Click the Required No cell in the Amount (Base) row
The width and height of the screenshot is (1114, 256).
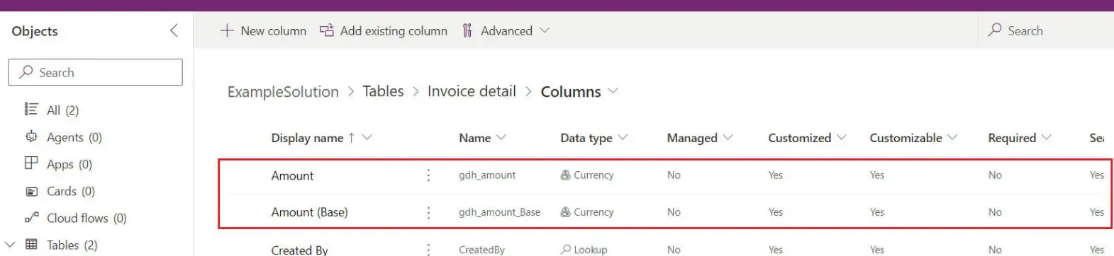click(x=995, y=212)
